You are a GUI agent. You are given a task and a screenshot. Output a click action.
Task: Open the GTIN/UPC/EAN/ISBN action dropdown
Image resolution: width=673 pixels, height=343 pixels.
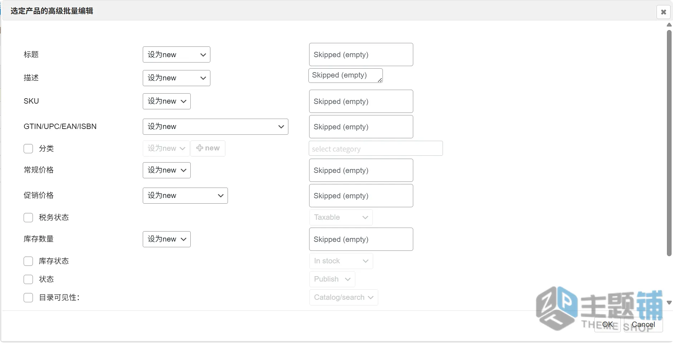point(215,126)
